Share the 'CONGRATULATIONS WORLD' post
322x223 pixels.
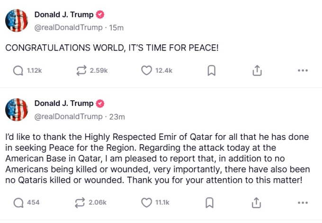(257, 70)
